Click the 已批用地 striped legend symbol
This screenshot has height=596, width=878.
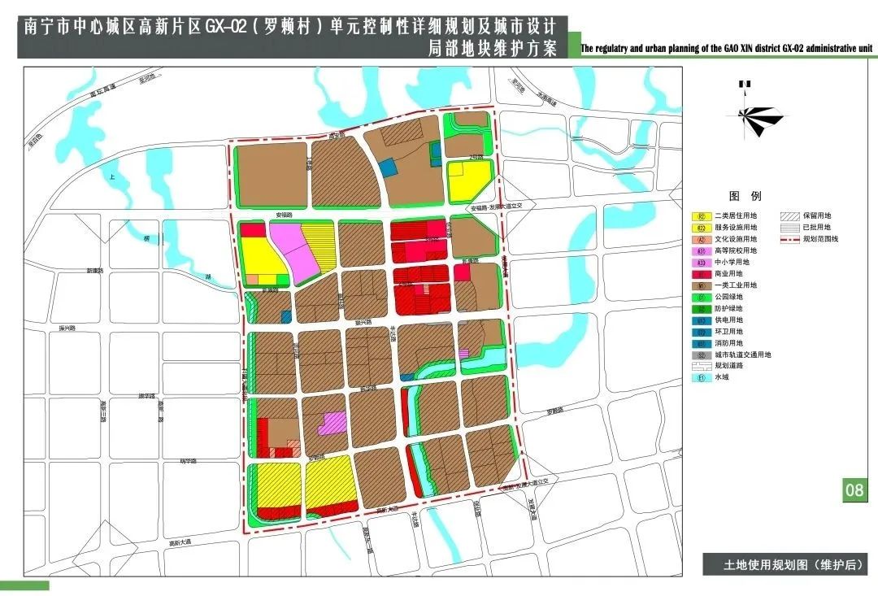coord(789,228)
